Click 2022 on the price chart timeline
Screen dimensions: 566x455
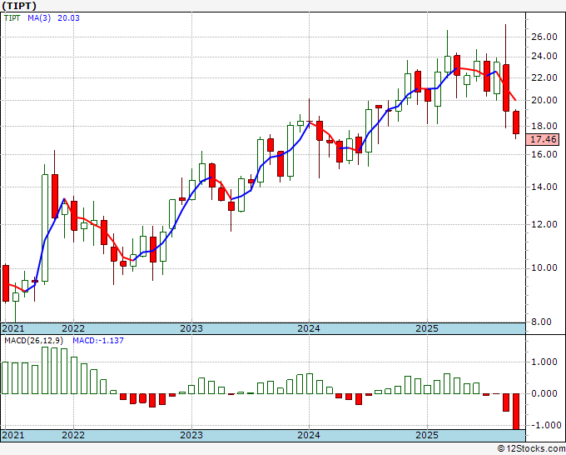(73, 328)
